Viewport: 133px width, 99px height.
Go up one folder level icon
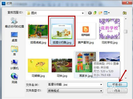(x=95, y=13)
